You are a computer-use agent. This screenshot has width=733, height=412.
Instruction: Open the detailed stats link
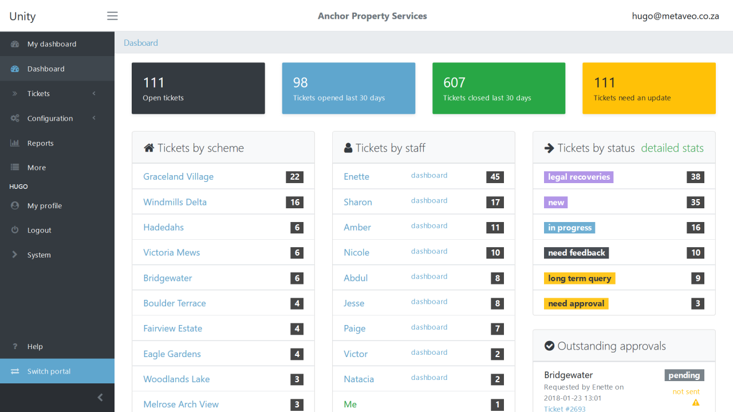point(672,148)
